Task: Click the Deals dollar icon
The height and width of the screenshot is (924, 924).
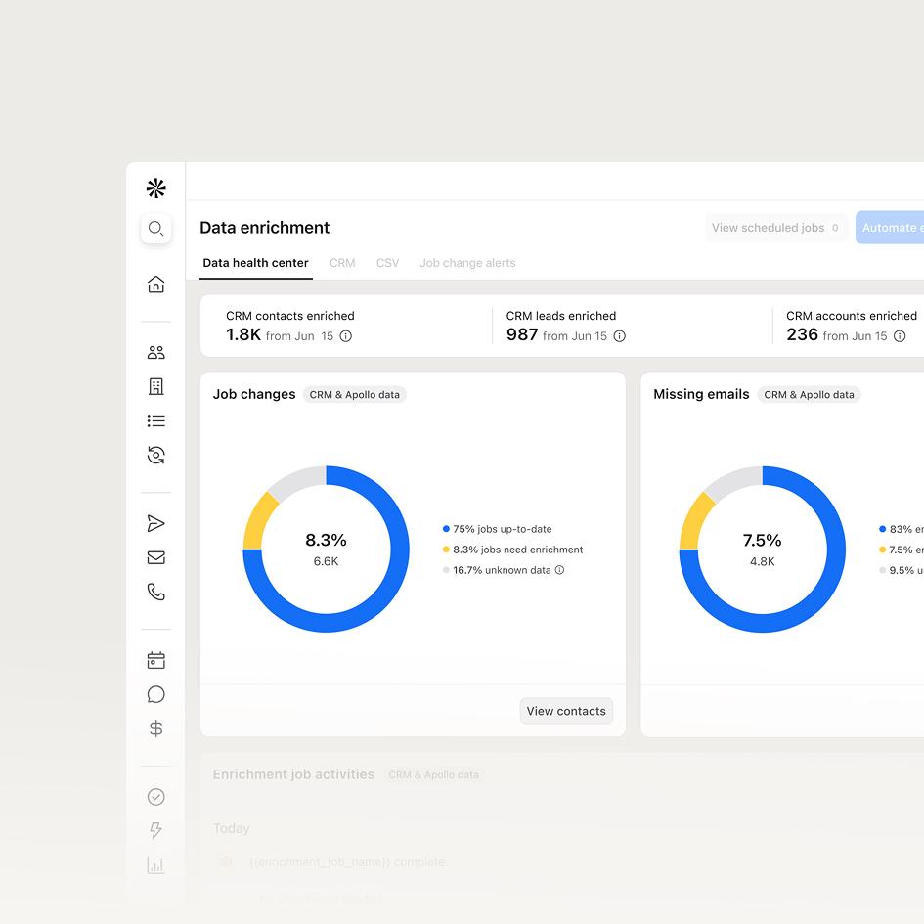Action: pos(155,728)
